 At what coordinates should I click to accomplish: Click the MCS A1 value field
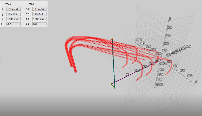tap(39, 9)
